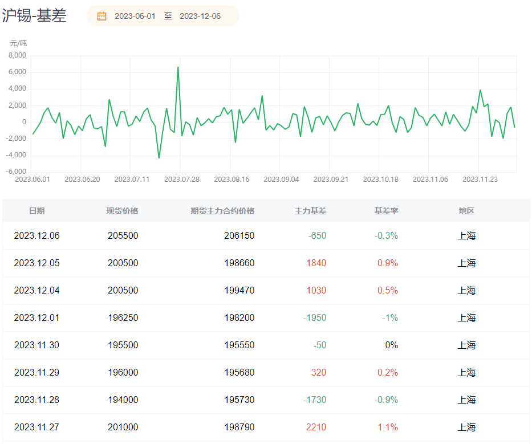Click the 地区 column header
Image resolution: width=532 pixels, height=444 pixels.
click(466, 211)
